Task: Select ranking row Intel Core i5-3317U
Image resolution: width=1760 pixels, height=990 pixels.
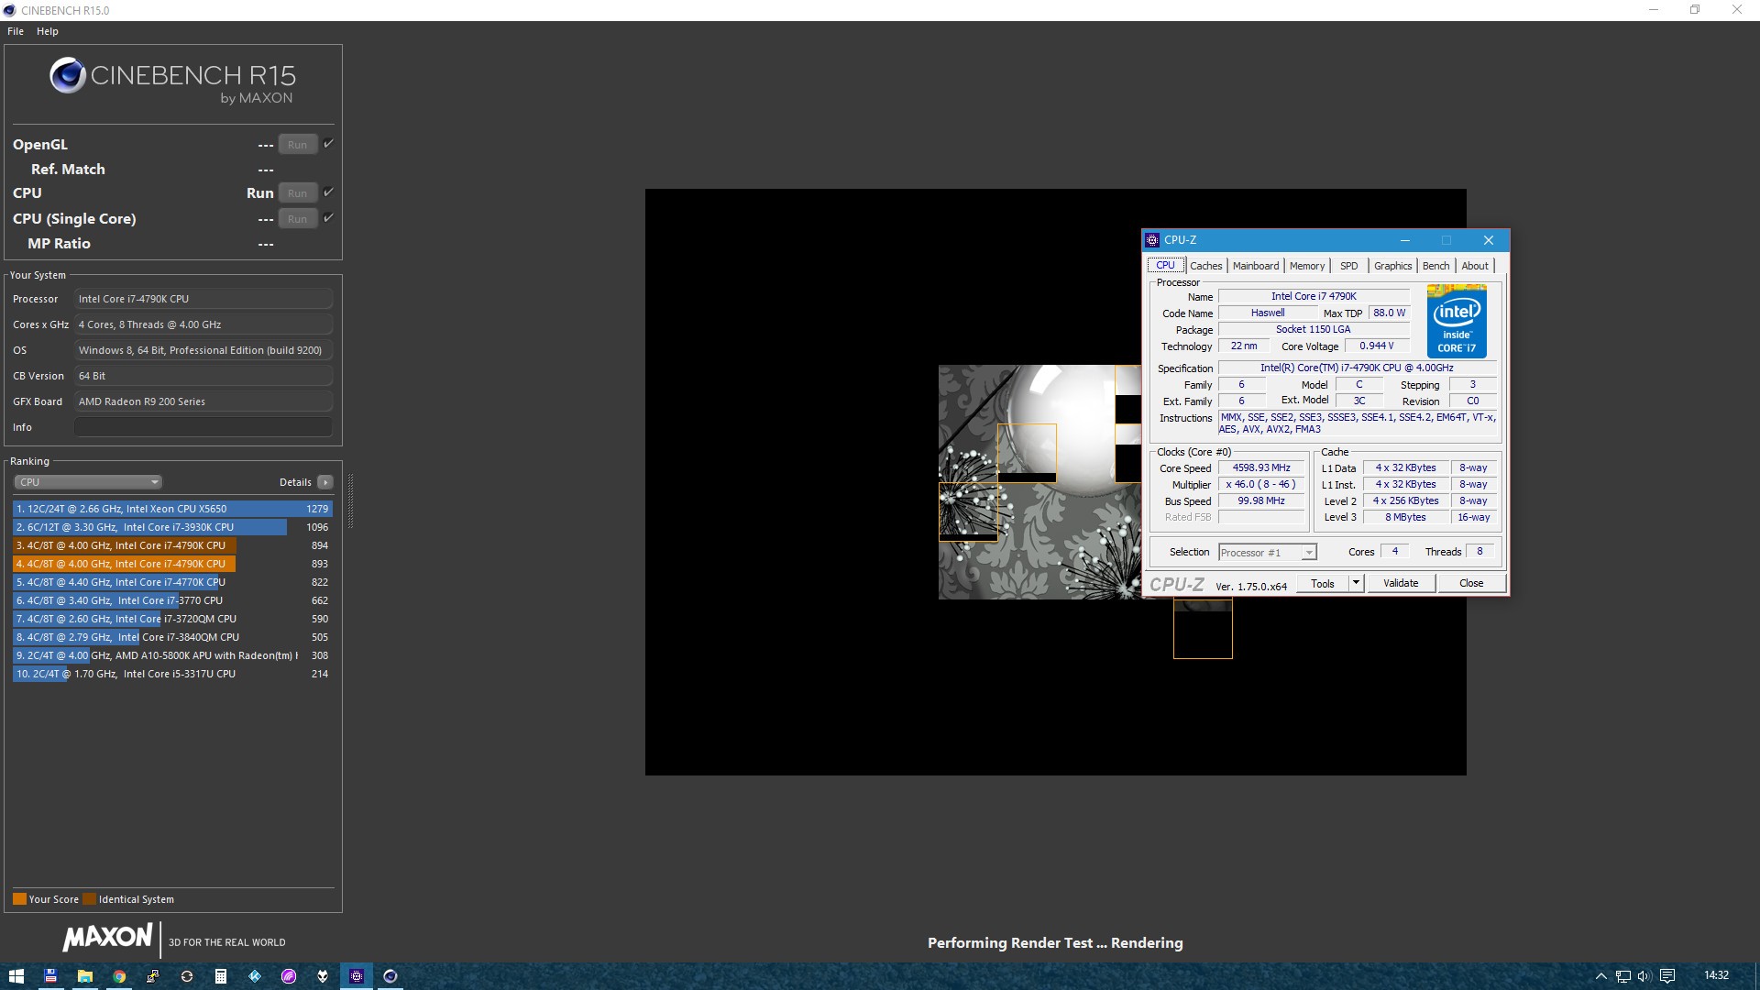Action: 172,674
